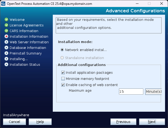168x128 pixels.
Task: Click the Installation Status step label
Action: 25,64
